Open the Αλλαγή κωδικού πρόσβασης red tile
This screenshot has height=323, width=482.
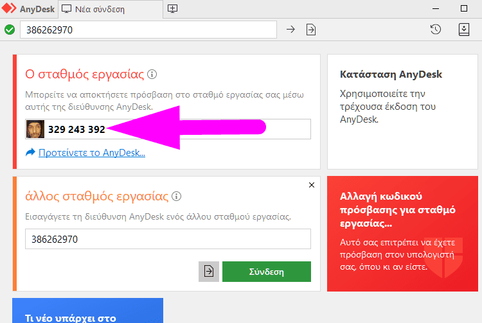point(402,234)
